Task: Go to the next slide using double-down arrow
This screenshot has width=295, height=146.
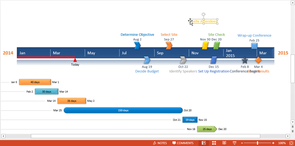Action: (x=293, y=131)
